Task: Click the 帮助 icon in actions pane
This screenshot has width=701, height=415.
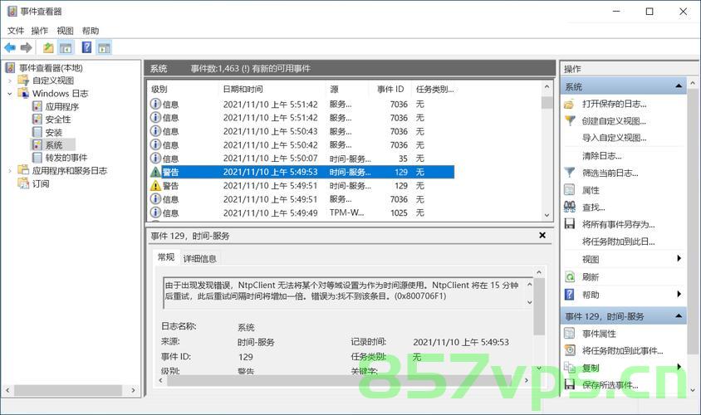Action: point(570,295)
